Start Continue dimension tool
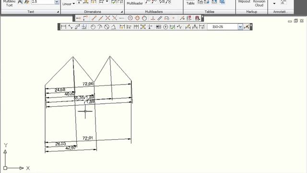 (136, 27)
